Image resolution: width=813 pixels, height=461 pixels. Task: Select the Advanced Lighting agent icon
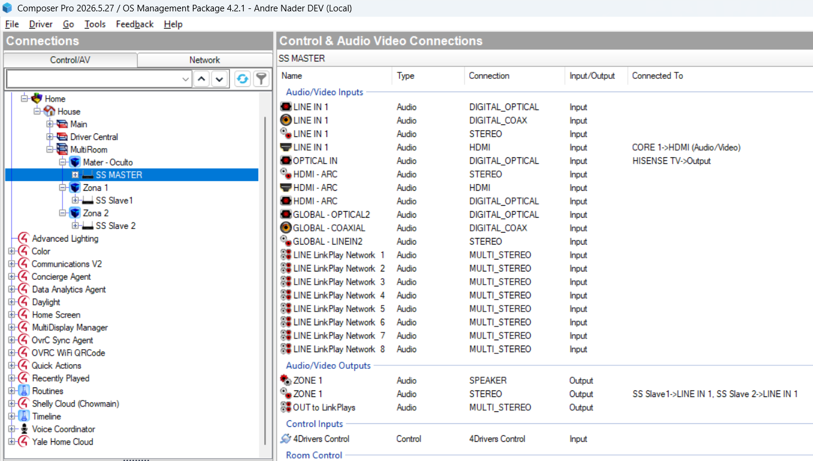pyautogui.click(x=23, y=239)
